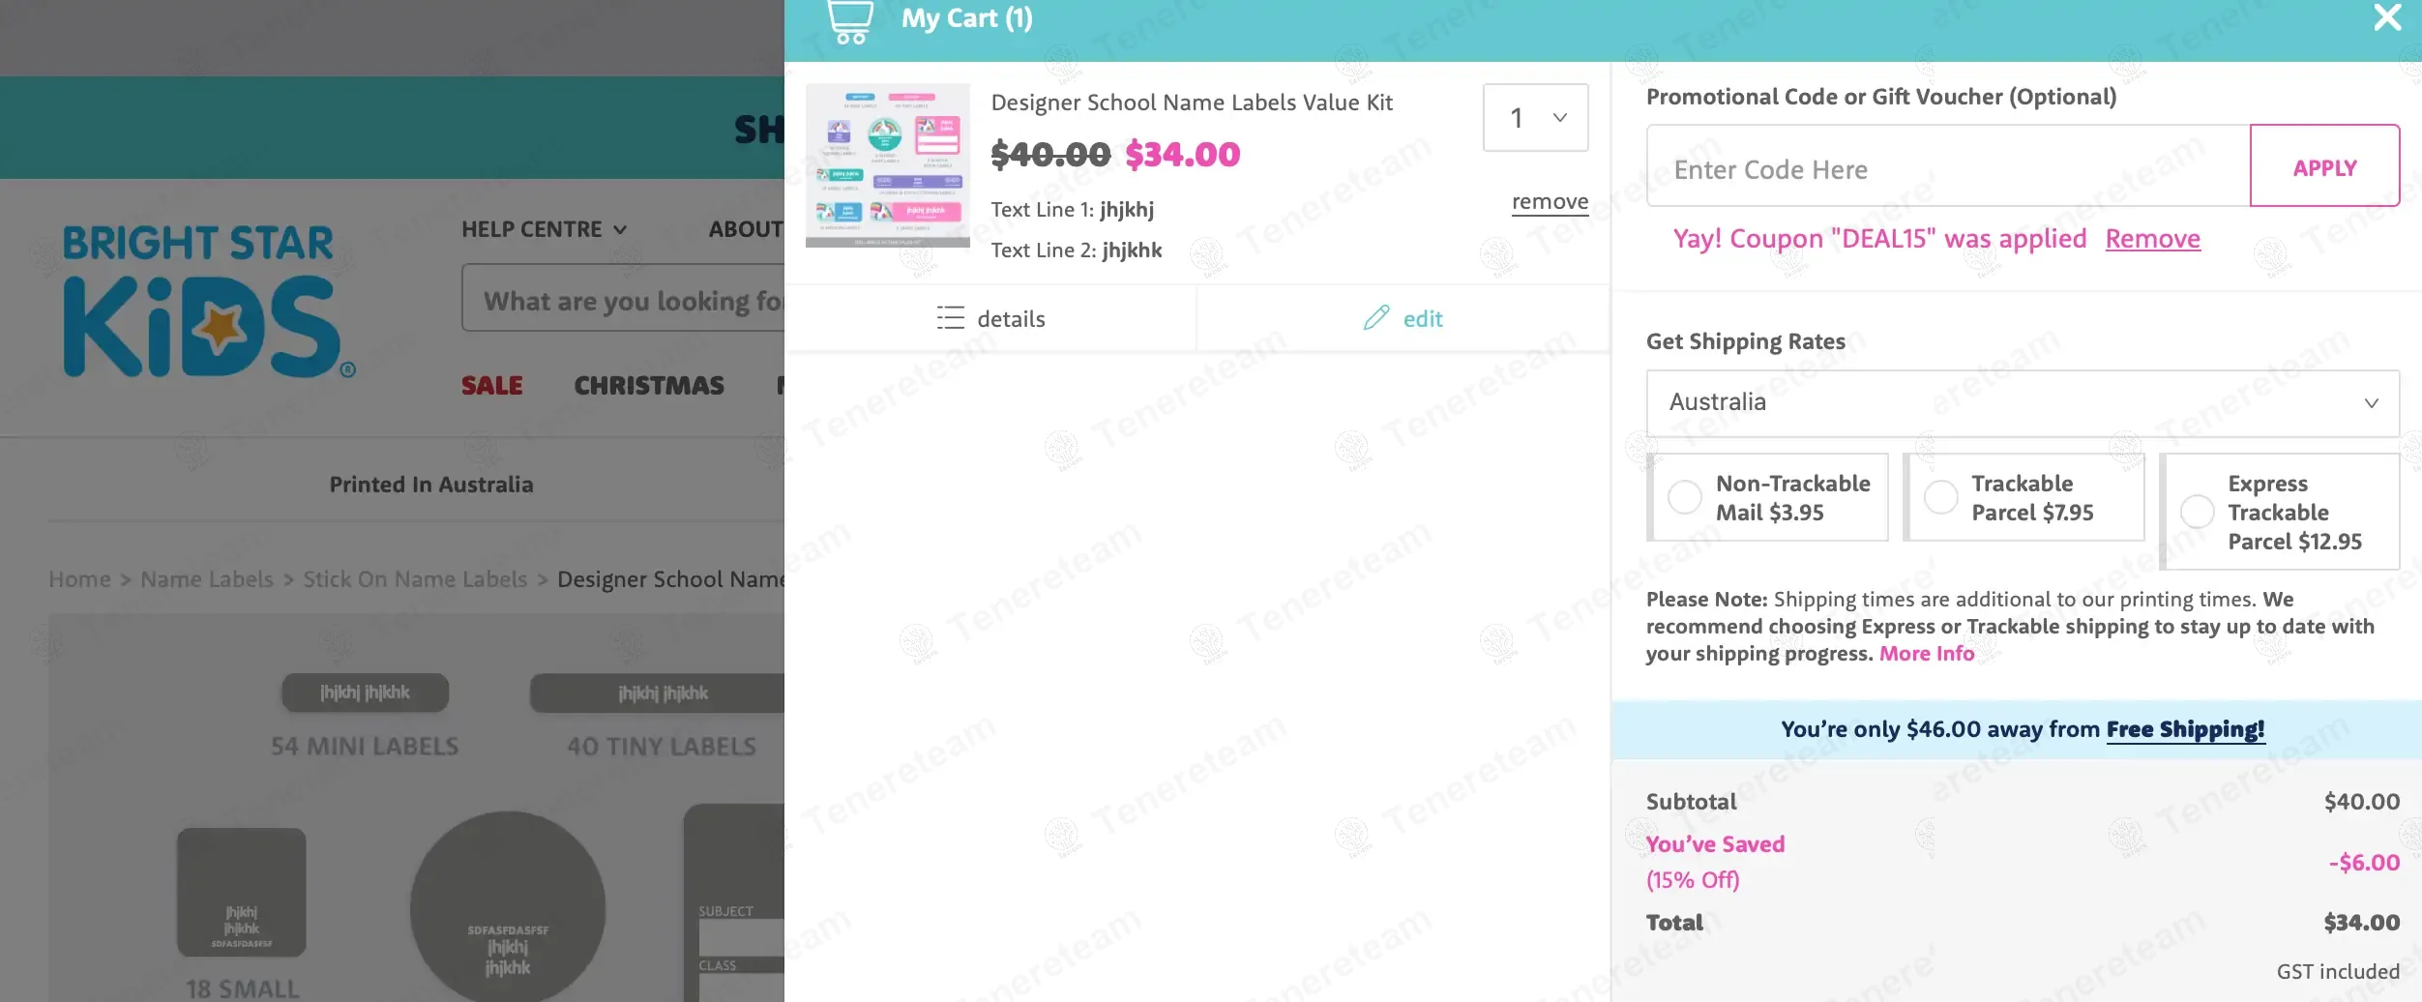This screenshot has height=1002, width=2422.
Task: Click the shopping cart icon
Action: click(x=850, y=21)
